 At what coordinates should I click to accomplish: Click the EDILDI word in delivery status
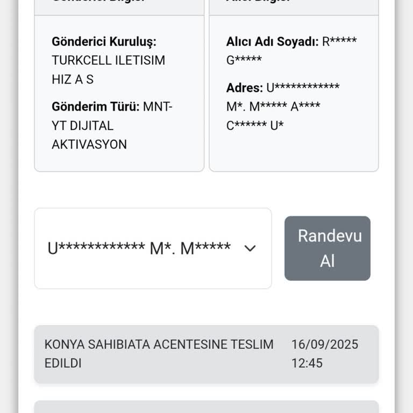[63, 363]
